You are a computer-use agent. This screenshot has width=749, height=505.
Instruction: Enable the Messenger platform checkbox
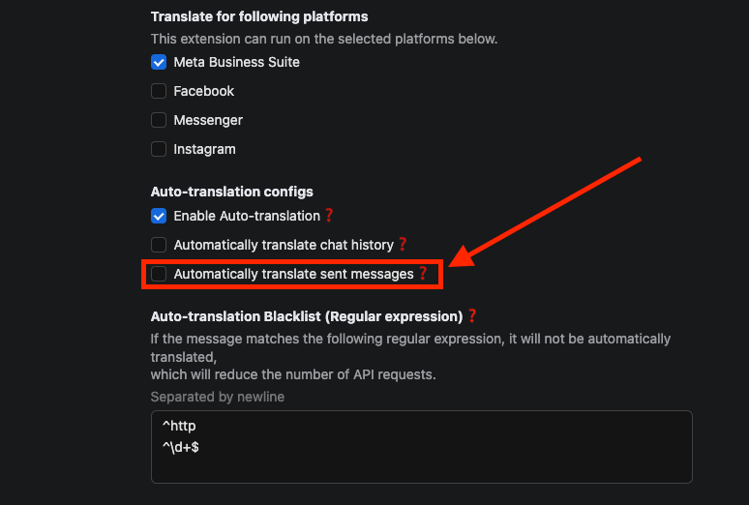coord(159,120)
